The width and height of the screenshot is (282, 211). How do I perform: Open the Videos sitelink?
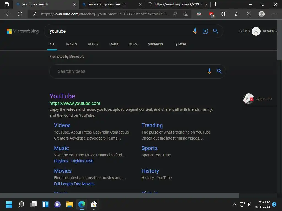tap(63, 125)
